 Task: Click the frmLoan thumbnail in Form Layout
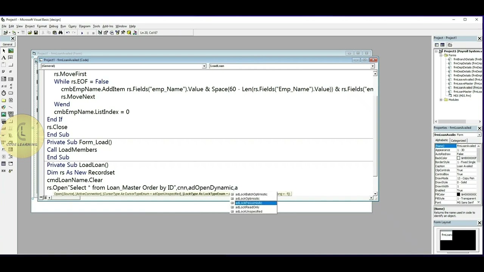[x=446, y=235]
